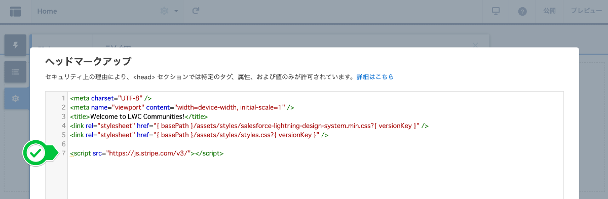Open the Page Structure list panel
Screen dimensions: 608x199
[x=15, y=72]
